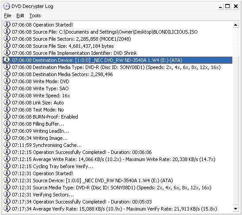Click info icon beside Verifying Sectors entry

tap(7, 195)
